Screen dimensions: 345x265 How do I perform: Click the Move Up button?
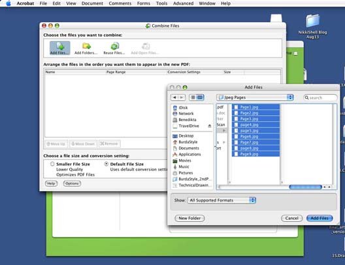click(x=56, y=144)
